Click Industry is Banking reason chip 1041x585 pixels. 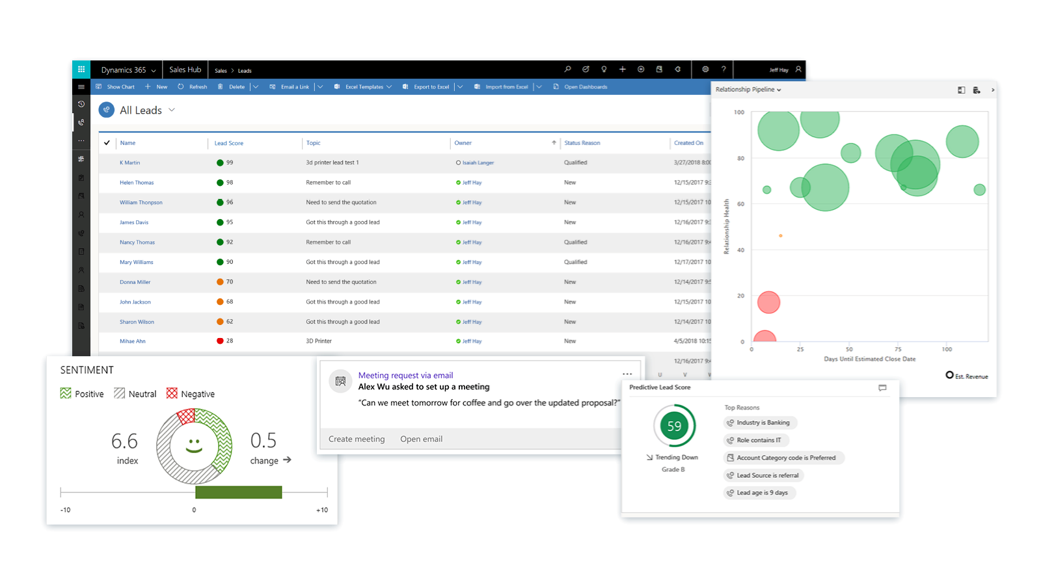(x=760, y=422)
